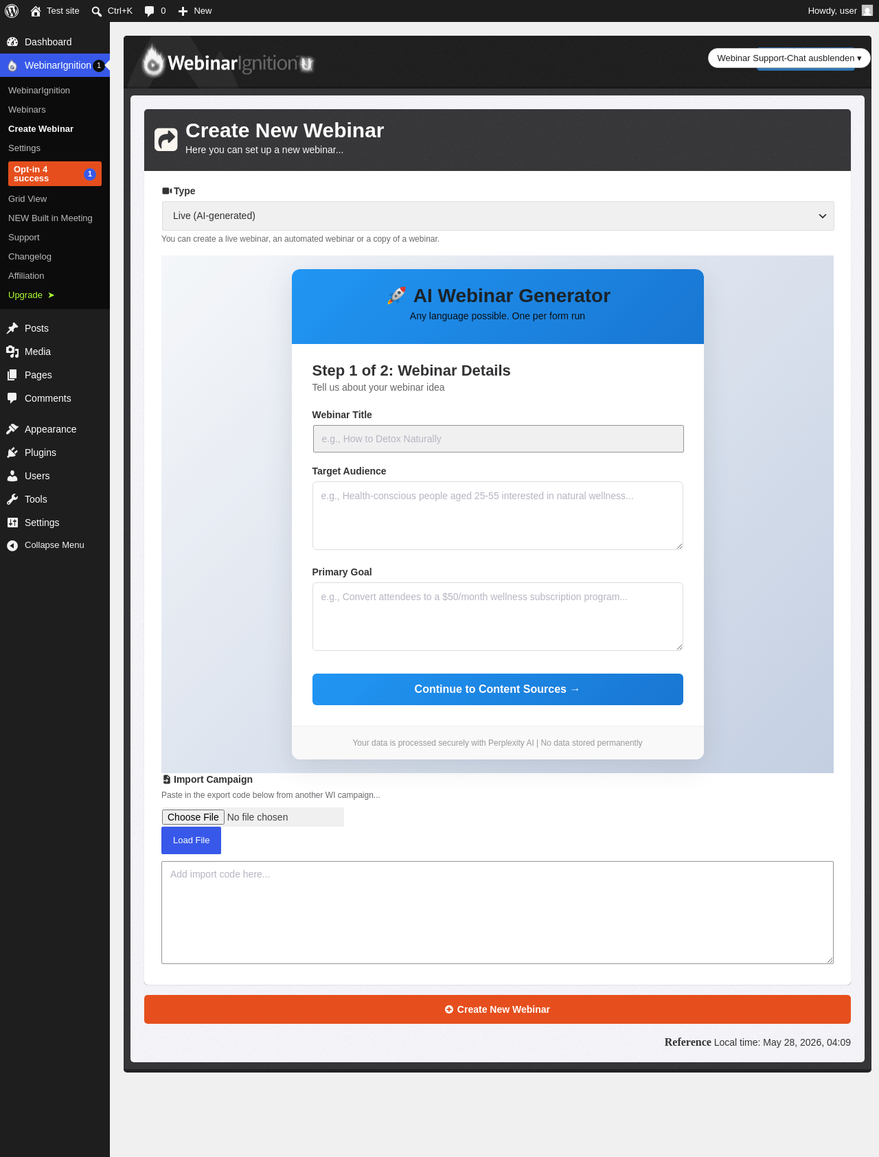Click the 'Step 1 of 2: Webinar Details' heading

[411, 371]
